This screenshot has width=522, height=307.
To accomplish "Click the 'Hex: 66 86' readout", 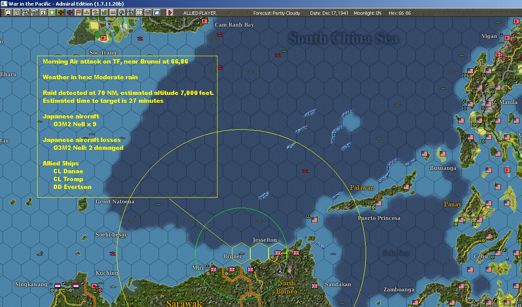I will pyautogui.click(x=400, y=13).
